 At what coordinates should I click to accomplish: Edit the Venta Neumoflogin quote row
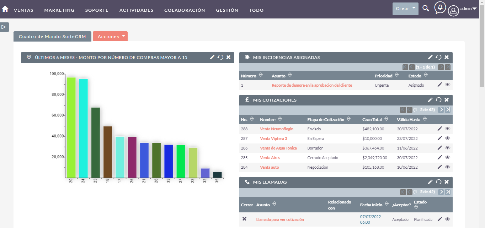click(440, 129)
